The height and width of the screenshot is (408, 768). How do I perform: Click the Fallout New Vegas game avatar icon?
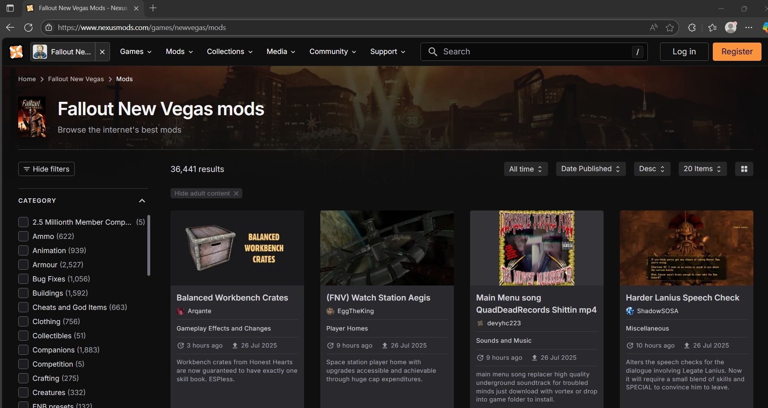[40, 52]
